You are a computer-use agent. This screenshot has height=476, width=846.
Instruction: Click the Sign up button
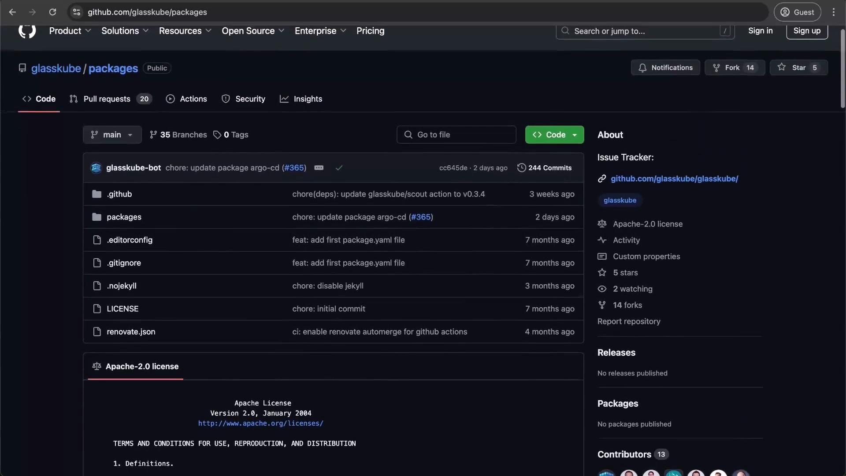tap(807, 30)
